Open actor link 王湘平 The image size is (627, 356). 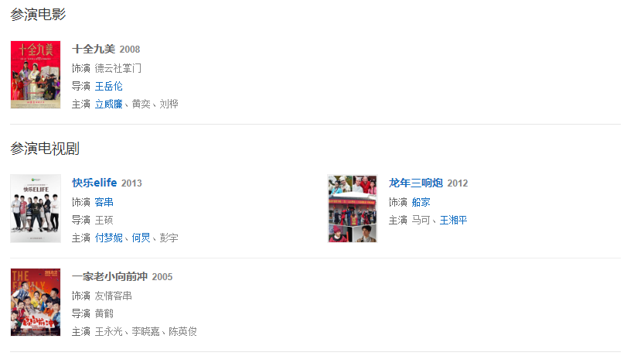pyautogui.click(x=454, y=220)
